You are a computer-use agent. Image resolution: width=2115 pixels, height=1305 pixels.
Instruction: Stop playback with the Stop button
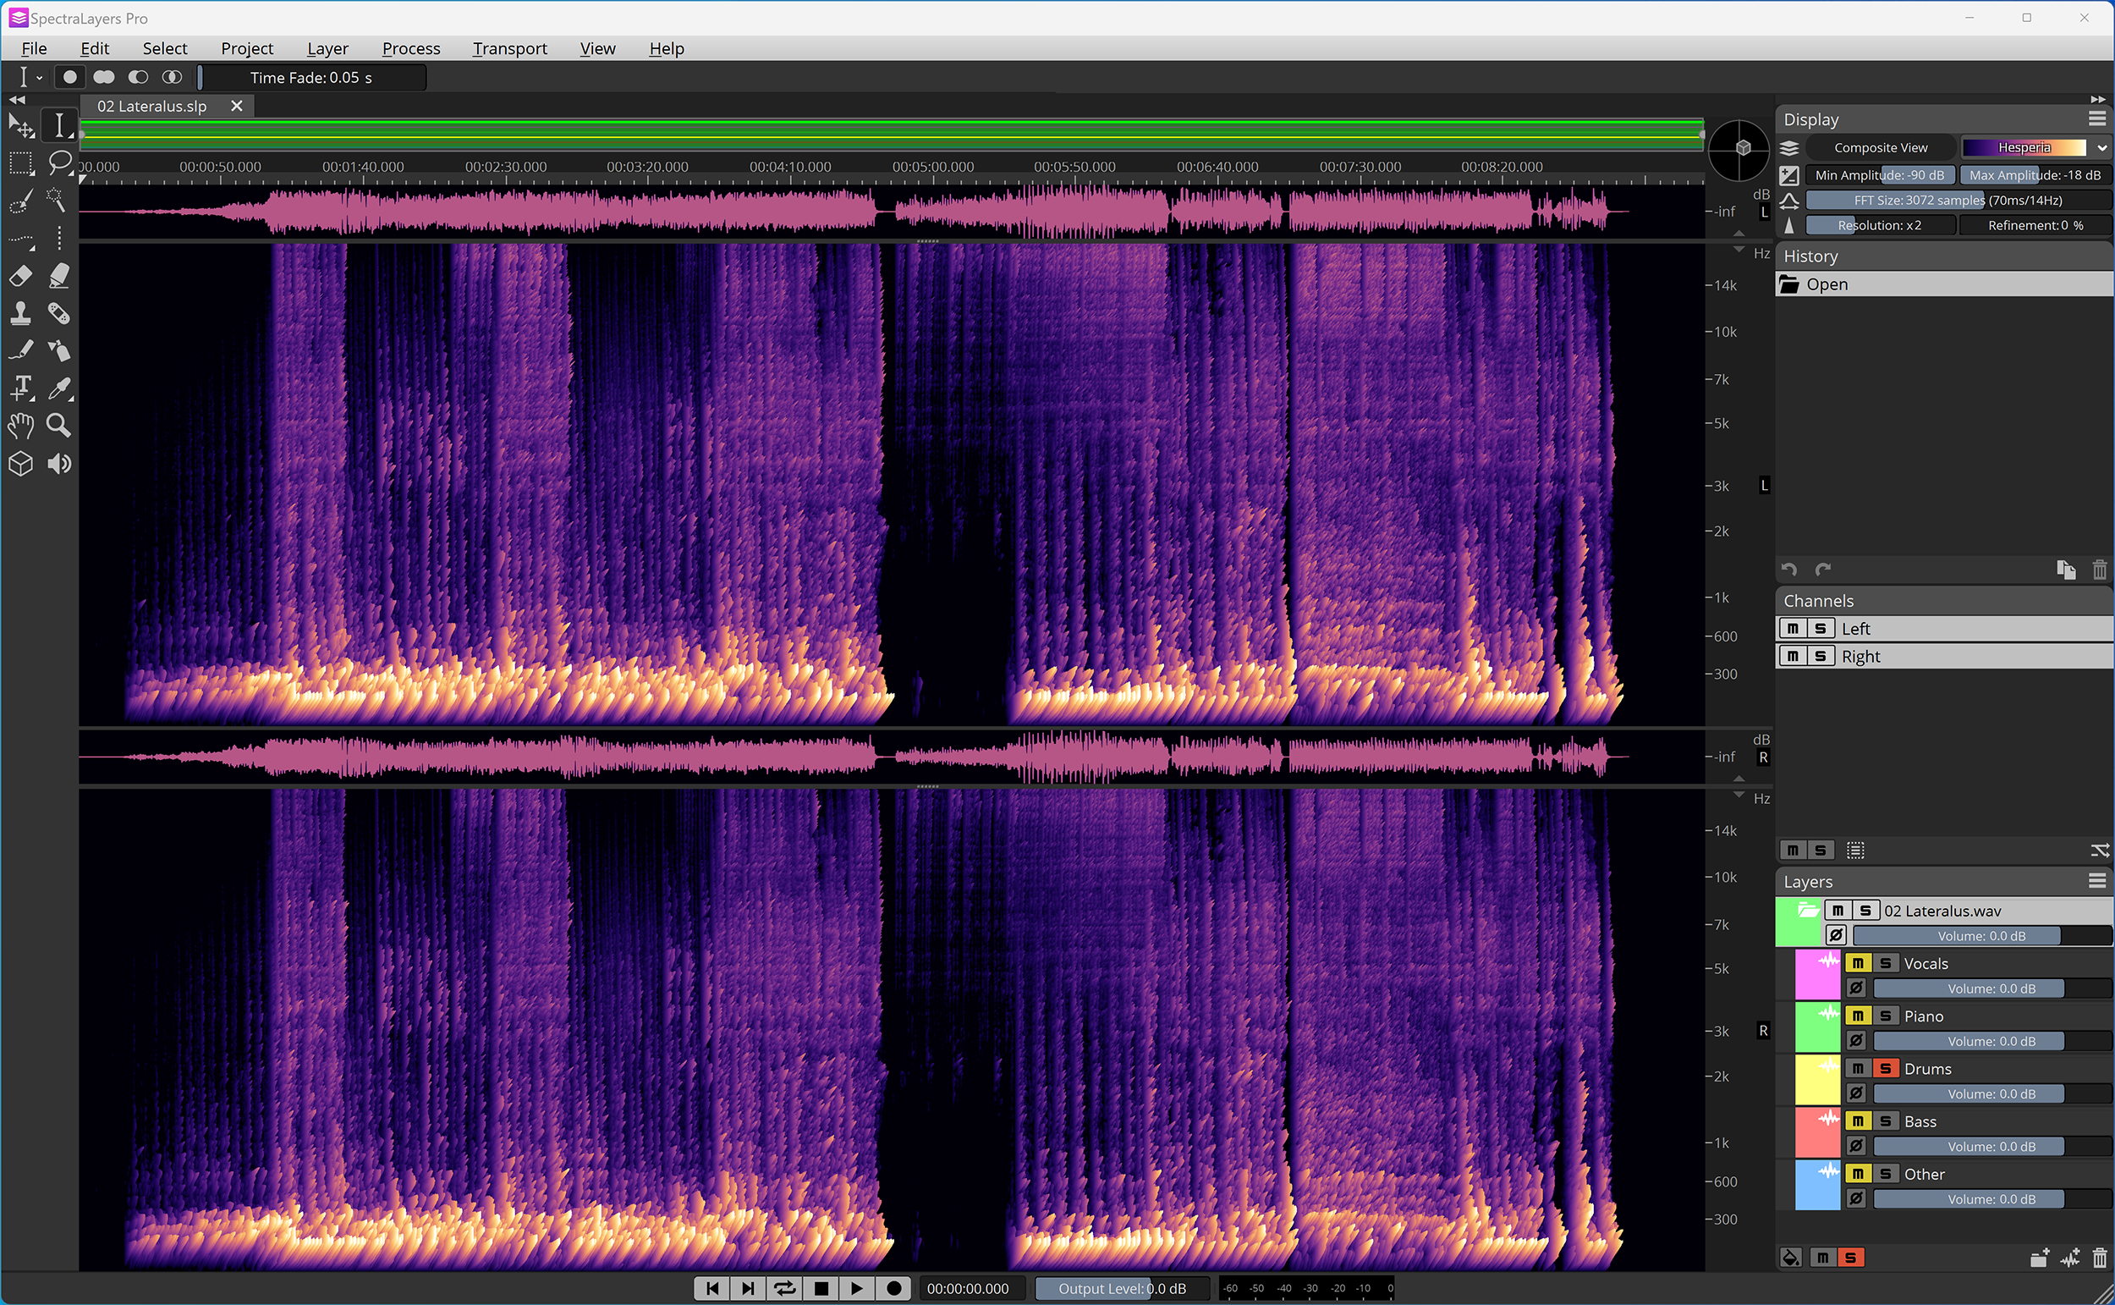821,1288
